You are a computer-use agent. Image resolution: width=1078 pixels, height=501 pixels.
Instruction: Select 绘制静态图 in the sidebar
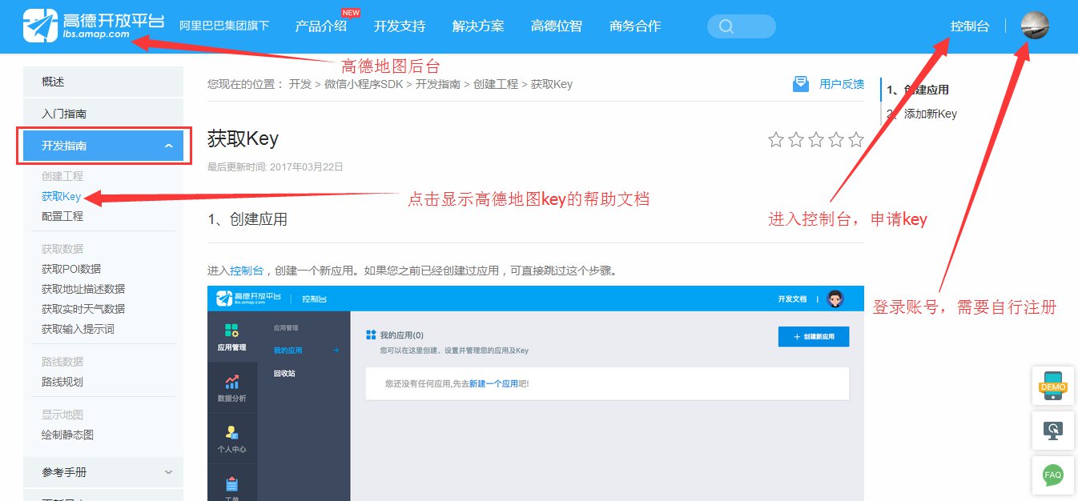coord(68,435)
